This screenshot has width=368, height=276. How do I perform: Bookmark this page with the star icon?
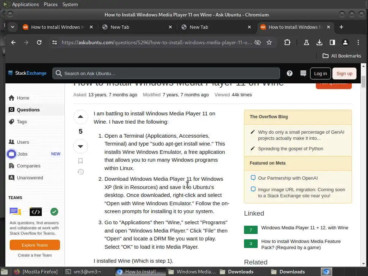269,42
